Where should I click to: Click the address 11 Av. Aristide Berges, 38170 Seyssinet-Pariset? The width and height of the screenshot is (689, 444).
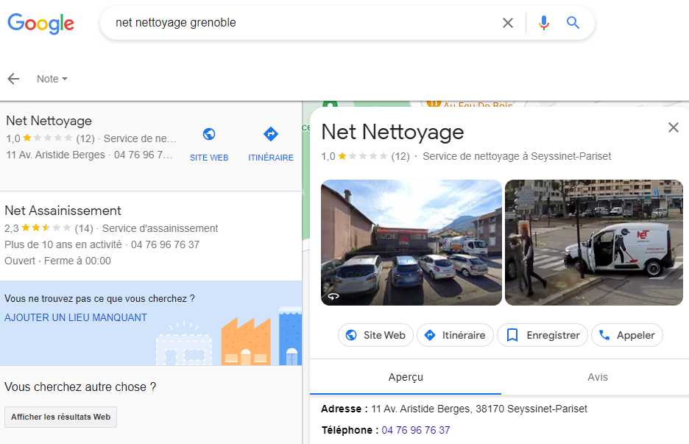tap(479, 409)
